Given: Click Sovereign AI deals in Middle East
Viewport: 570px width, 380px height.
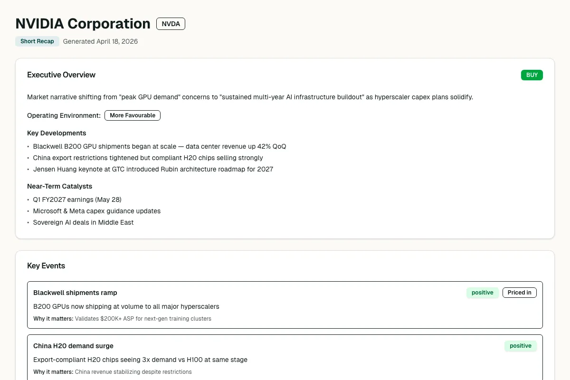Looking at the screenshot, I should [x=83, y=222].
